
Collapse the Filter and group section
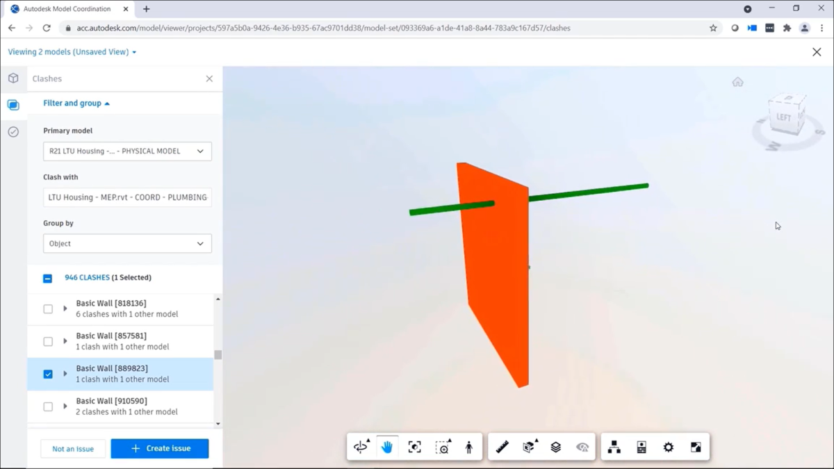tap(76, 104)
